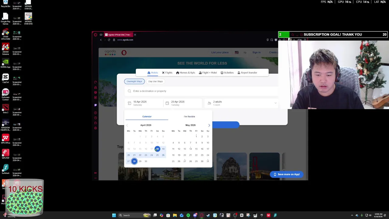389x219 pixels.
Task: Switch to the Activities tab
Action: 227,73
